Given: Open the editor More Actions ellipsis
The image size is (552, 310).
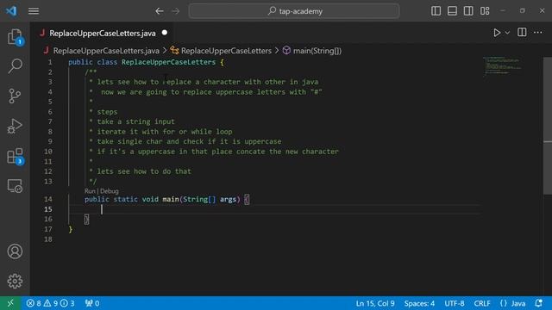Looking at the screenshot, I should point(538,33).
